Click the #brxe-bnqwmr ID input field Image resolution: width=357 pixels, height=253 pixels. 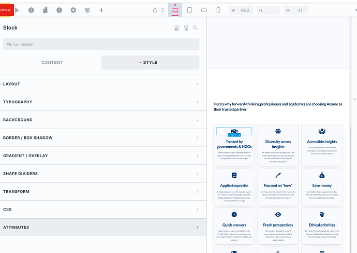click(101, 44)
